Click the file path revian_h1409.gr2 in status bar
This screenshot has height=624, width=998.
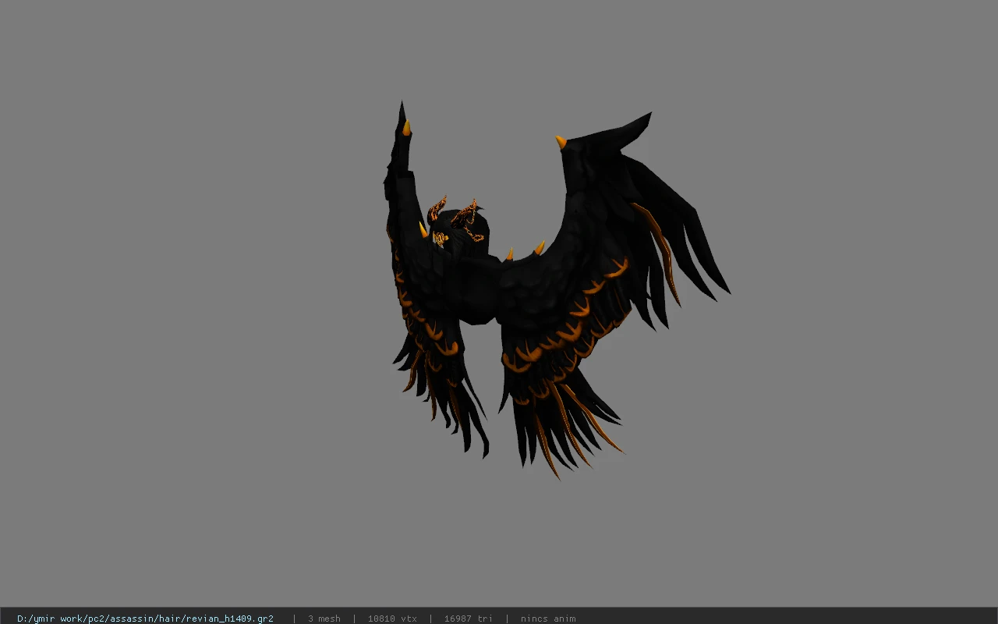click(145, 619)
